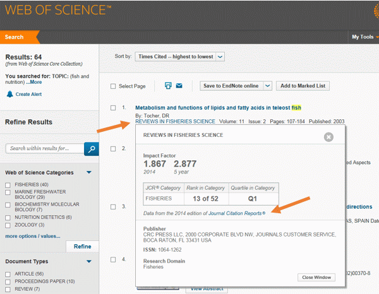
Task: Click the 5 year impact factor 2.877
Action: pos(185,164)
